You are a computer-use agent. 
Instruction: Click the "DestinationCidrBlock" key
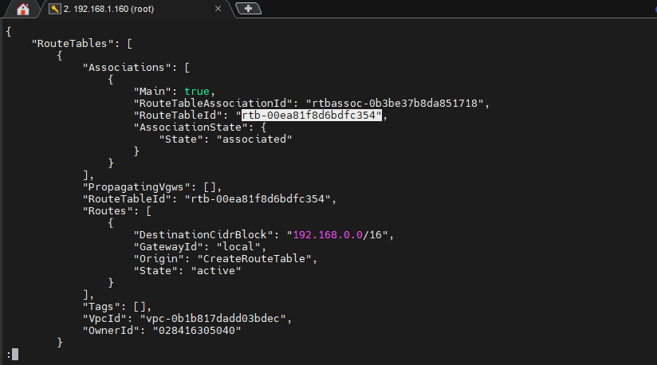(x=203, y=235)
